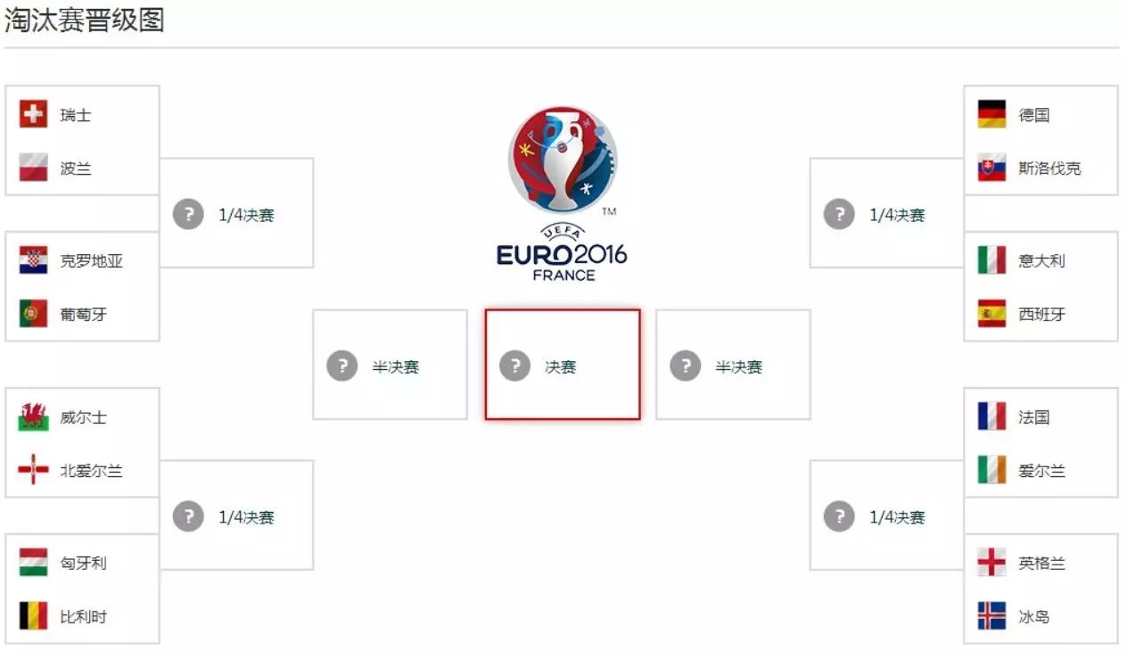Click the 意大利 team name
The width and height of the screenshot is (1127, 659).
coord(1041,261)
